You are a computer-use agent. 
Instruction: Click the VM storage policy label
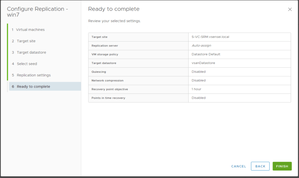(x=105, y=54)
